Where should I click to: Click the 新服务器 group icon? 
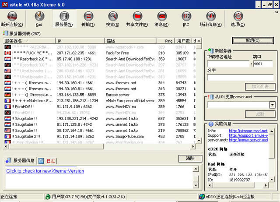211,51
